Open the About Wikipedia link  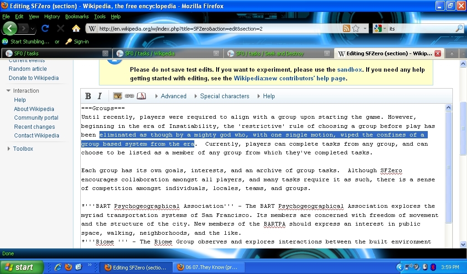click(x=34, y=109)
